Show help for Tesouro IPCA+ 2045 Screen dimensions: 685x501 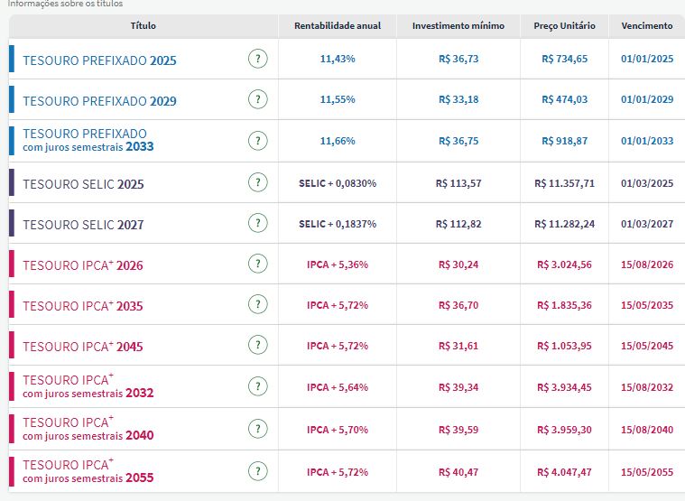pyautogui.click(x=258, y=346)
